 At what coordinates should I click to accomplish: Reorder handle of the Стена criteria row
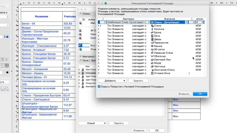[x=99, y=25]
